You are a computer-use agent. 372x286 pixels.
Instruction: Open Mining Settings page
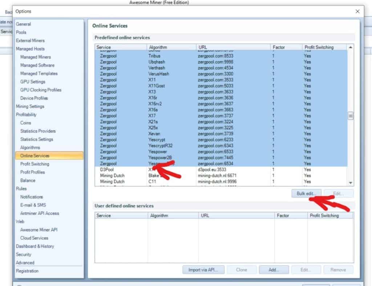click(x=30, y=106)
